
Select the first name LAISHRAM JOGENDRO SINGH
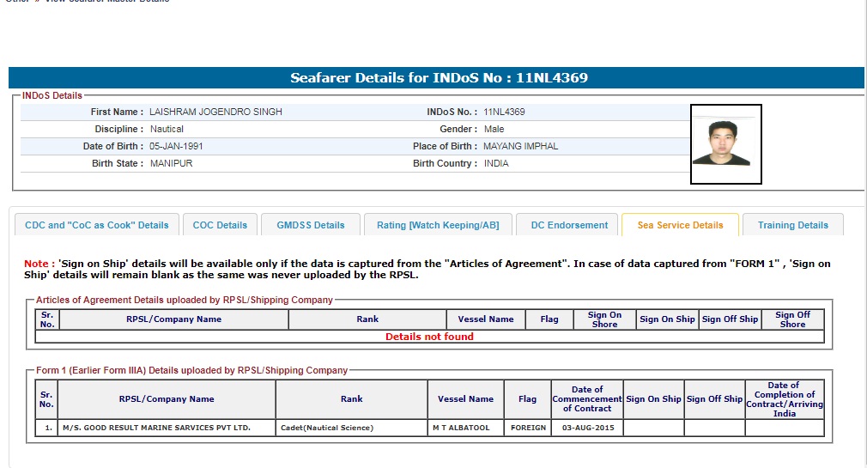(215, 112)
